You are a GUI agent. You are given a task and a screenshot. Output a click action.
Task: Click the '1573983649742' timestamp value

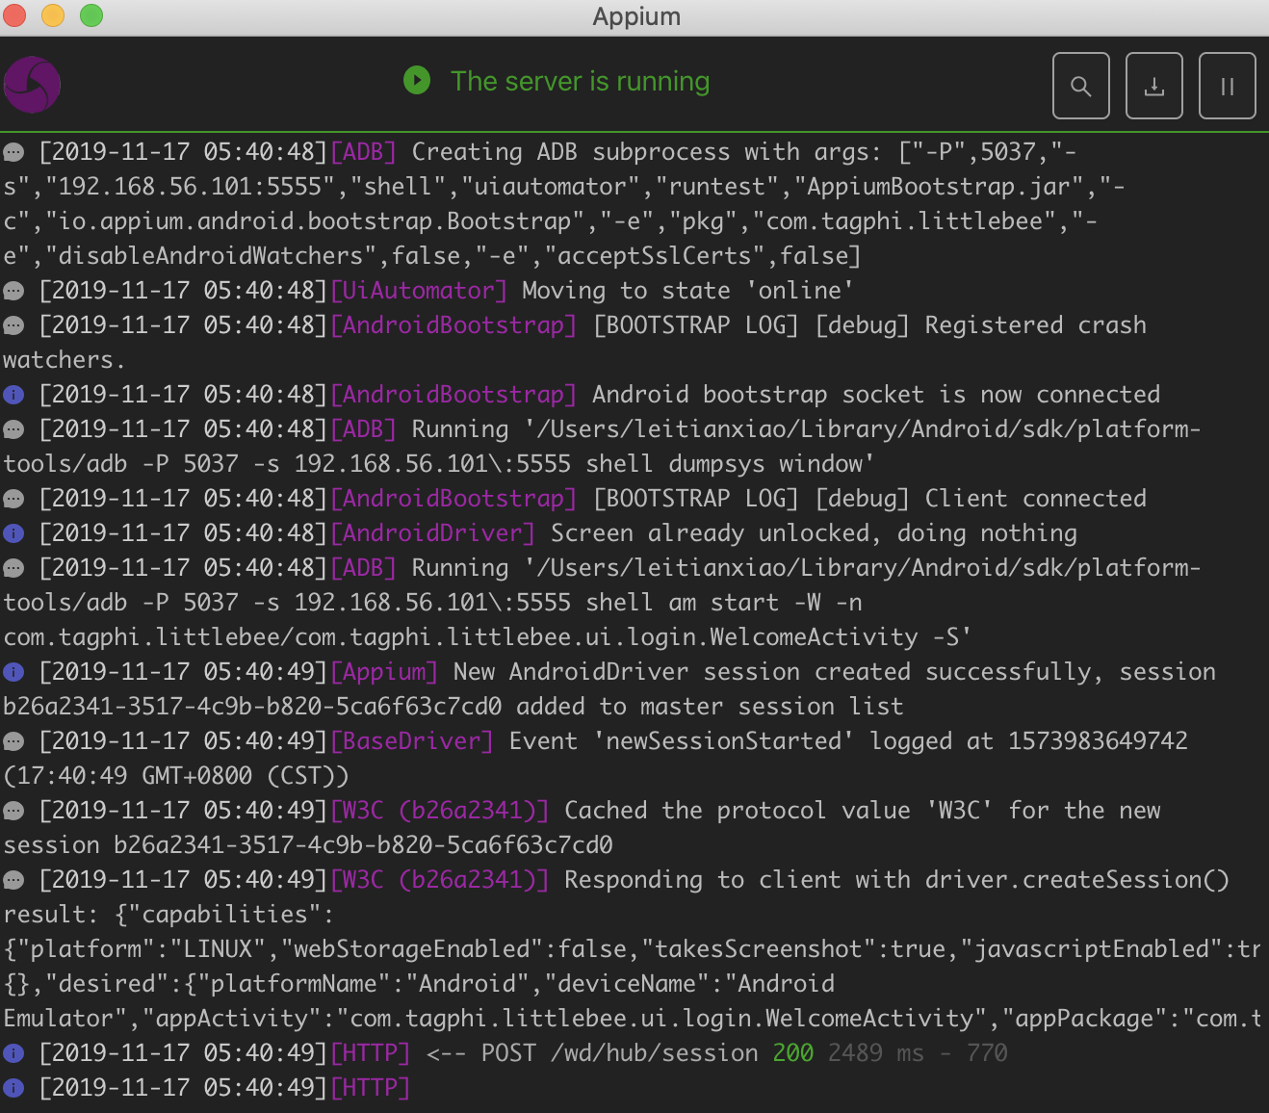coord(1099,741)
